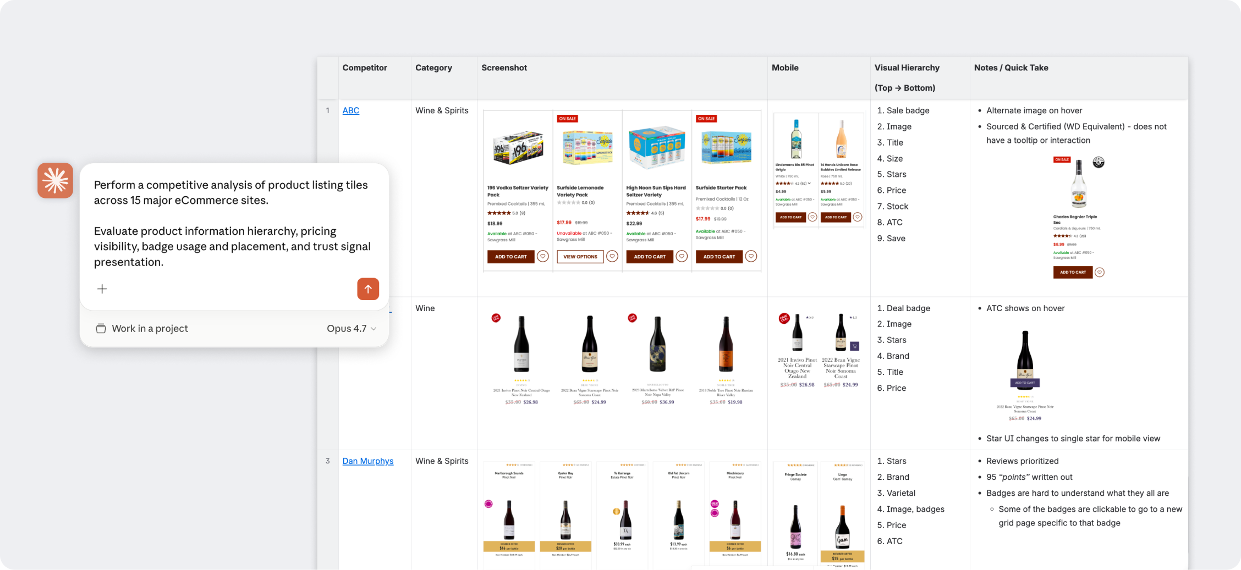The width and height of the screenshot is (1241, 570).
Task: Click the 2022 Beau Vigne Starscape bottle image
Action: pyautogui.click(x=590, y=344)
